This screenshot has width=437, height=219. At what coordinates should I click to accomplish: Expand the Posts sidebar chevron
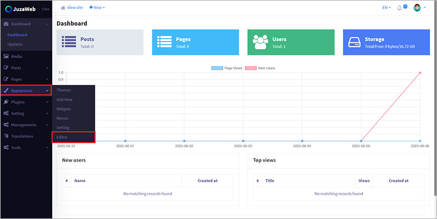click(47, 68)
